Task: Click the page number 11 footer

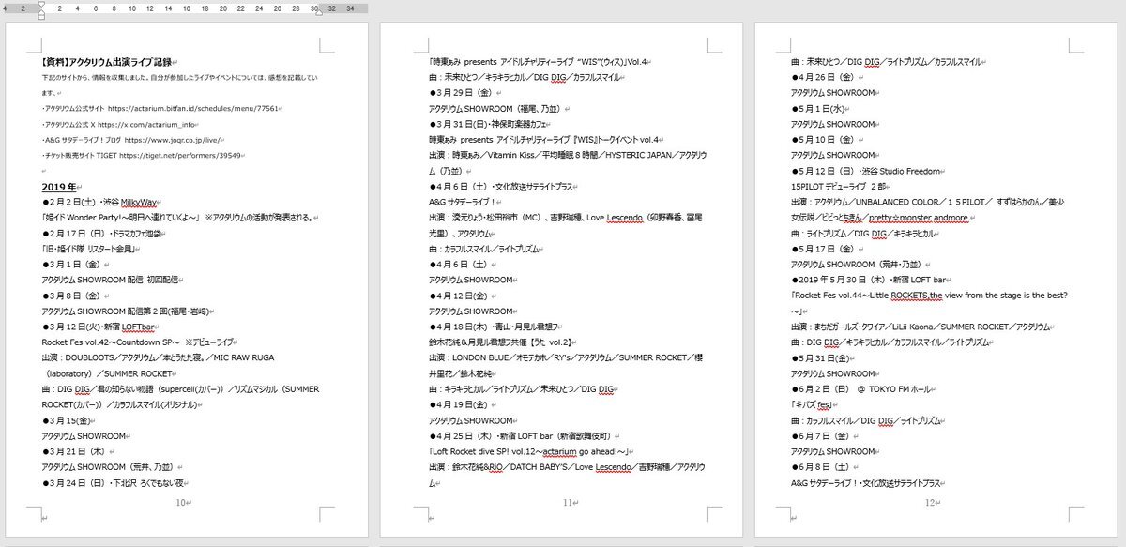Action: 567,503
